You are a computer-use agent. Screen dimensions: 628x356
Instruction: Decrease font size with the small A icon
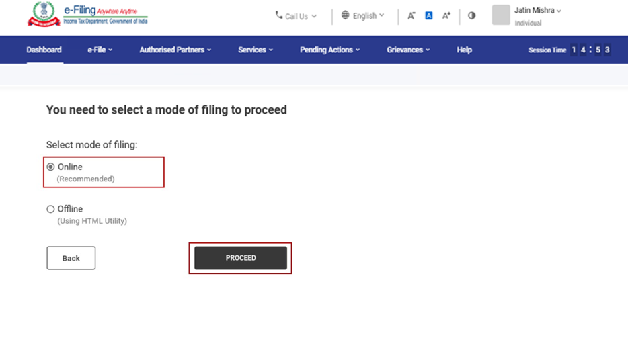point(411,15)
